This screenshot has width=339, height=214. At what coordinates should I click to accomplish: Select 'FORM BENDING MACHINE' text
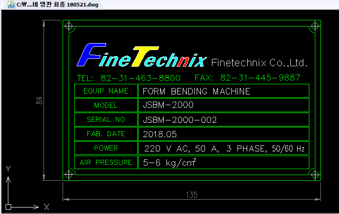(x=197, y=91)
